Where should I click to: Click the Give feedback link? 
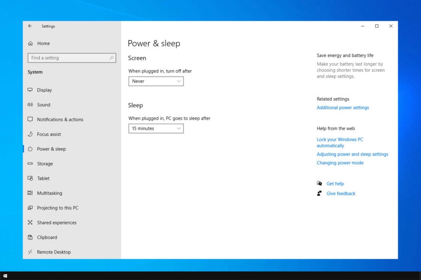[341, 194]
